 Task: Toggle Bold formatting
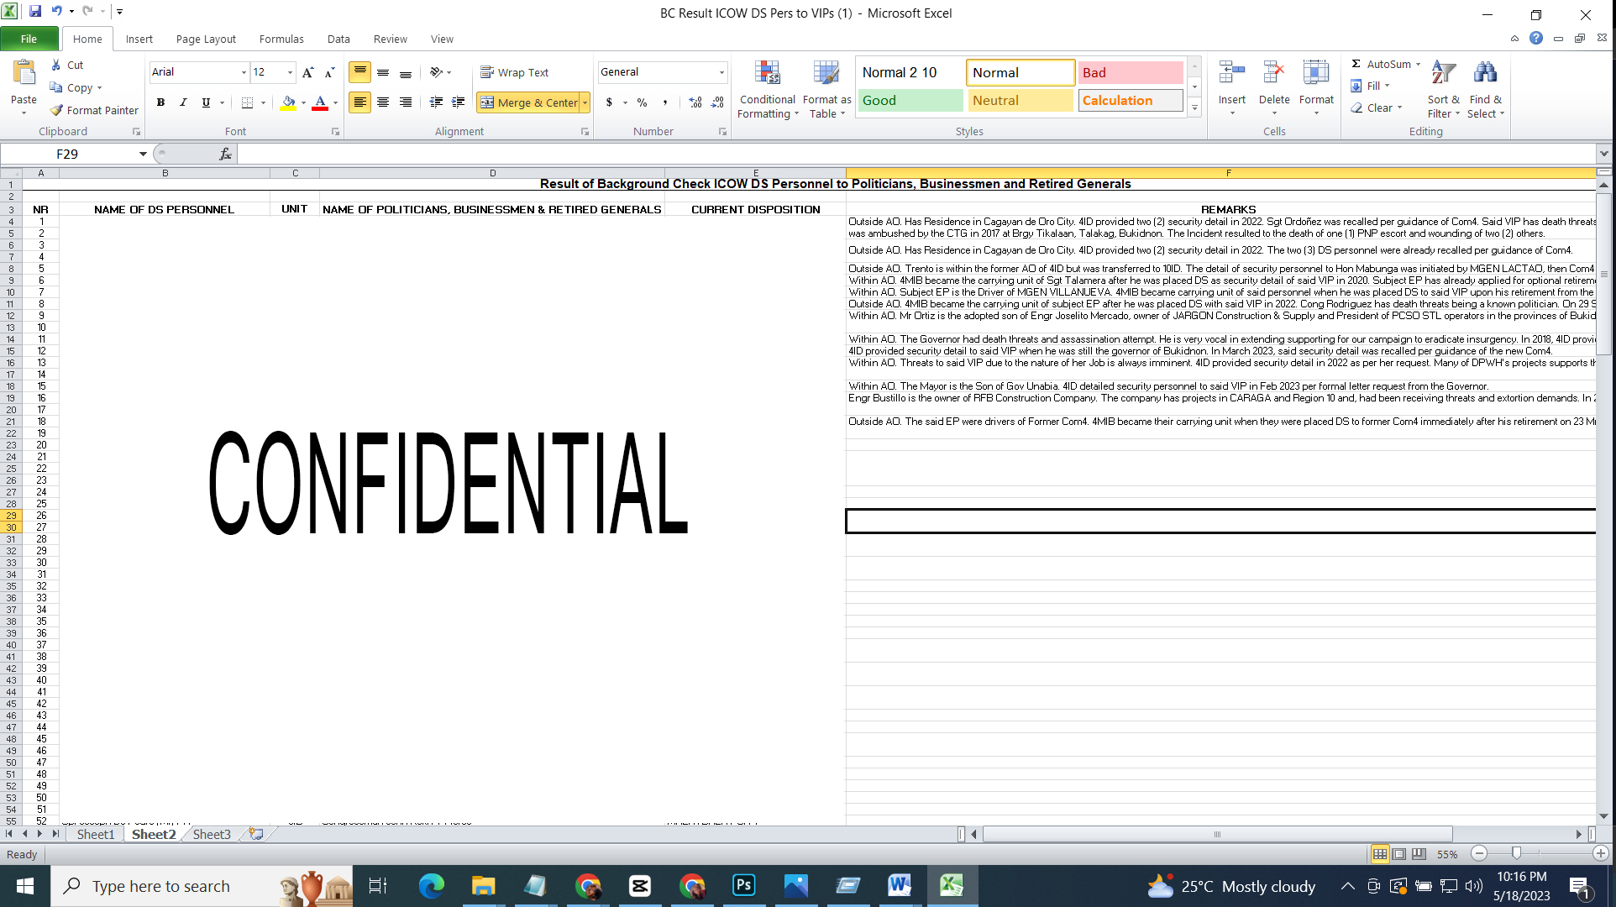(160, 102)
